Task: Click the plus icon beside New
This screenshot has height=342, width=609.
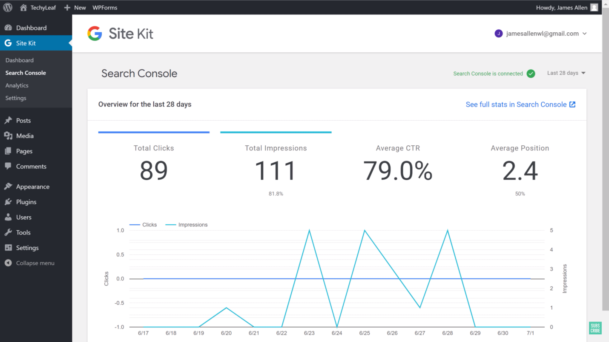Action: tap(67, 8)
